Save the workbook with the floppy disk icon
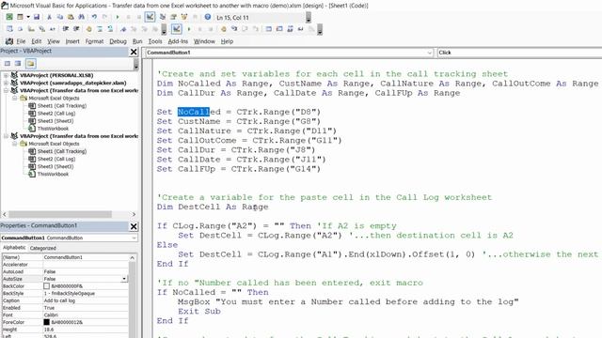Screen dimensions: 602x338 pos(37,17)
